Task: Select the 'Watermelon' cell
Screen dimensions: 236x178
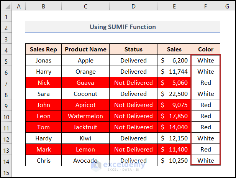Action: 85,116
